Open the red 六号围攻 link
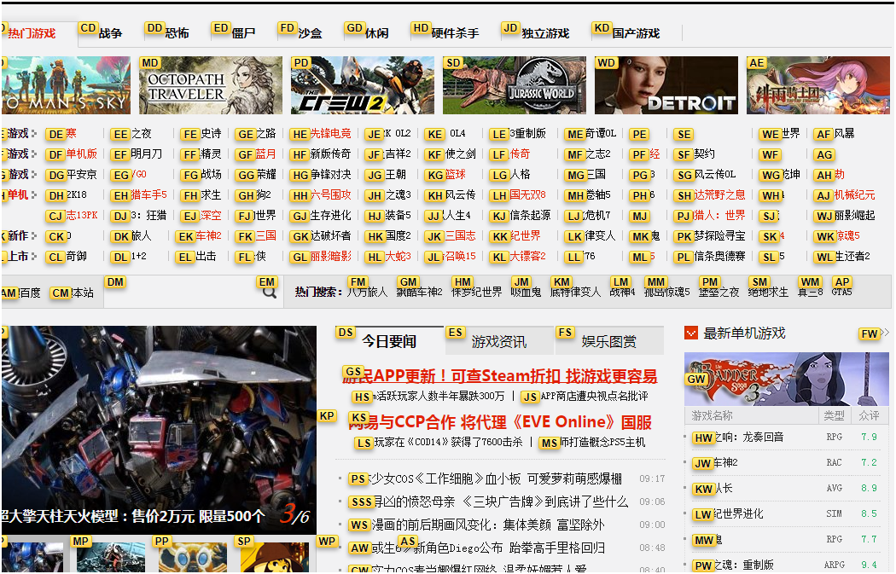This screenshot has height=574, width=896. tap(330, 195)
